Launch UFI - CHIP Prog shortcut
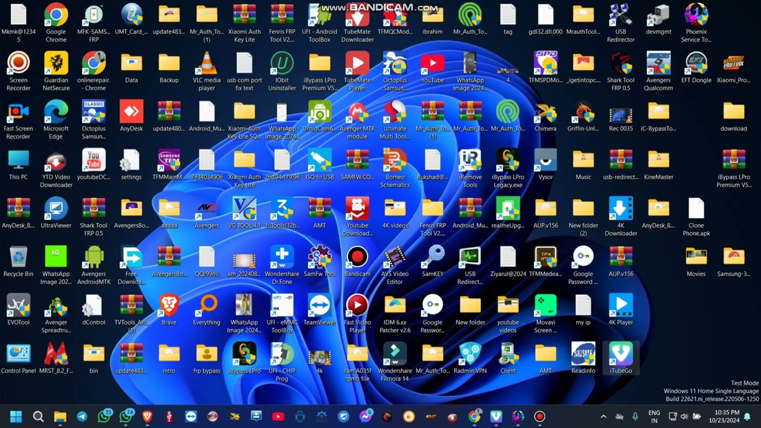The width and height of the screenshot is (761, 428). click(x=282, y=363)
